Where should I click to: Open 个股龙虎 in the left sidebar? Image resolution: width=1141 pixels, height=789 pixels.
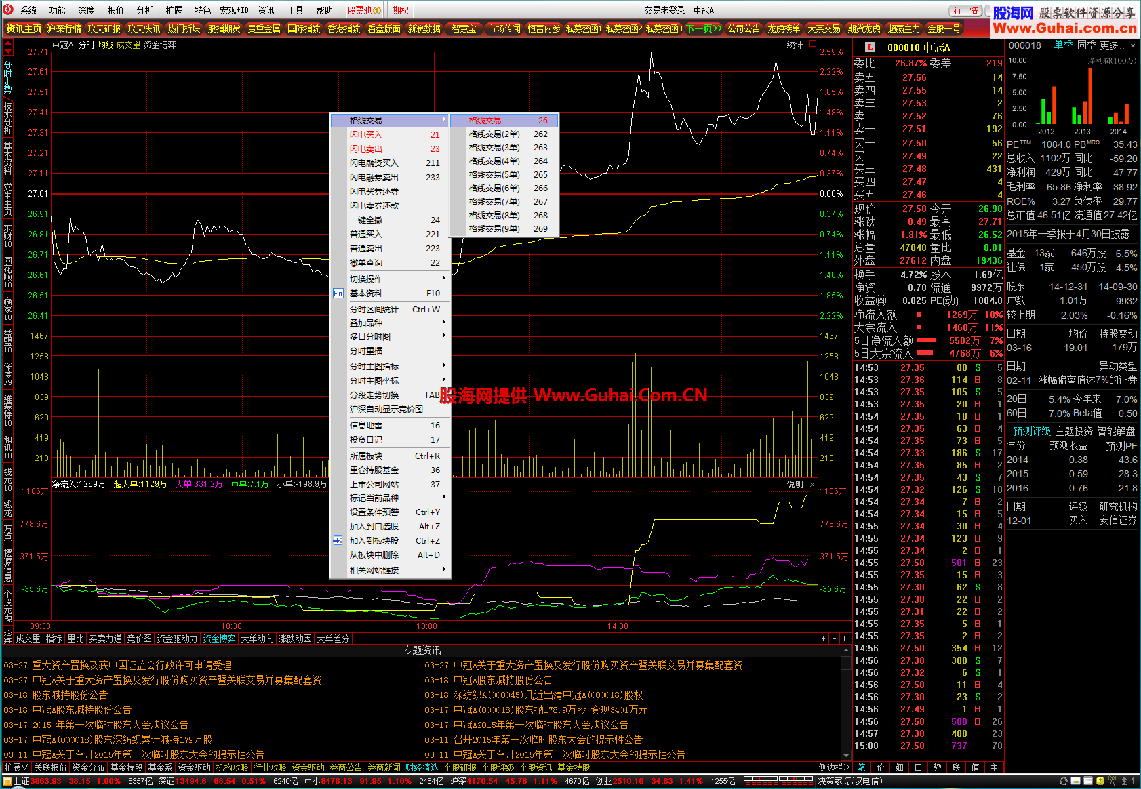pos(7,606)
